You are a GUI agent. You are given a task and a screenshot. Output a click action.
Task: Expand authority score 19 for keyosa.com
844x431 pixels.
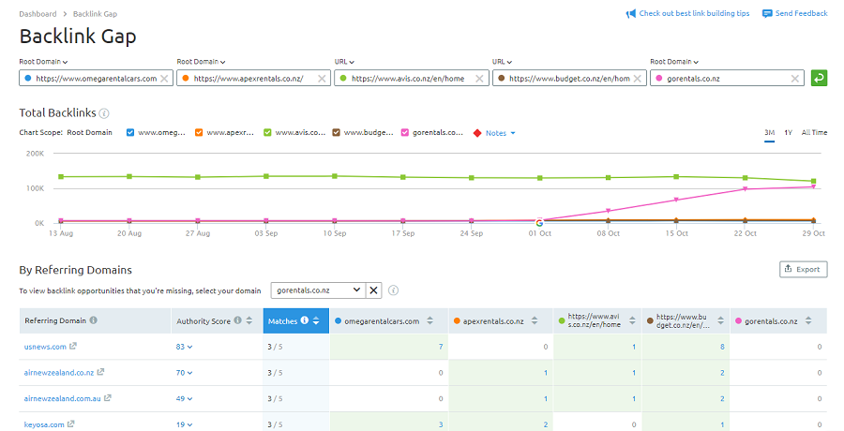tap(184, 424)
